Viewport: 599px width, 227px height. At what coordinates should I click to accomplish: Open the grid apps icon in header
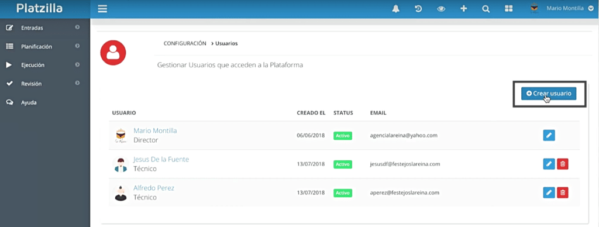pyautogui.click(x=508, y=9)
